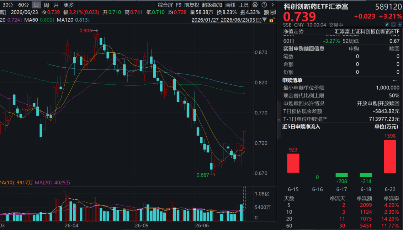This screenshot has width=403, height=230.
Task: Open the help question mark icon
Action: [264, 5]
